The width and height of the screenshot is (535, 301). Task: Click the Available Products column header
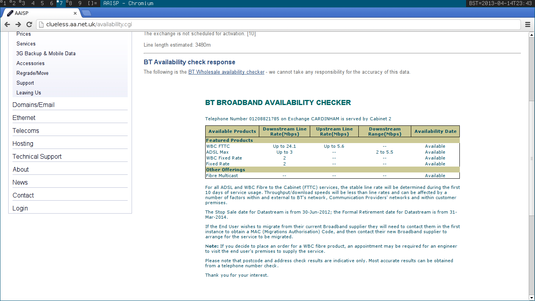pos(232,131)
